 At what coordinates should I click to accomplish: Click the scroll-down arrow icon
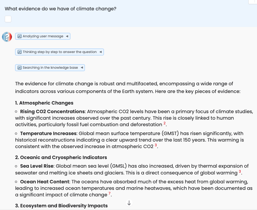[129, 203]
